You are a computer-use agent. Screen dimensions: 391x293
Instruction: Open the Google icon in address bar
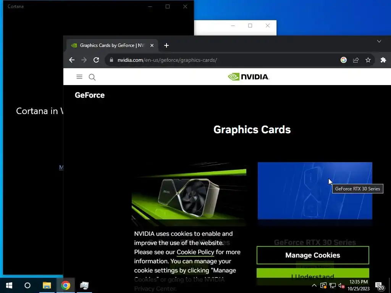point(344,60)
